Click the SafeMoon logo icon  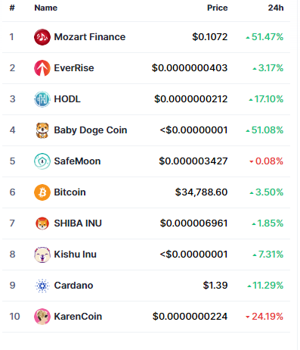pos(42,161)
